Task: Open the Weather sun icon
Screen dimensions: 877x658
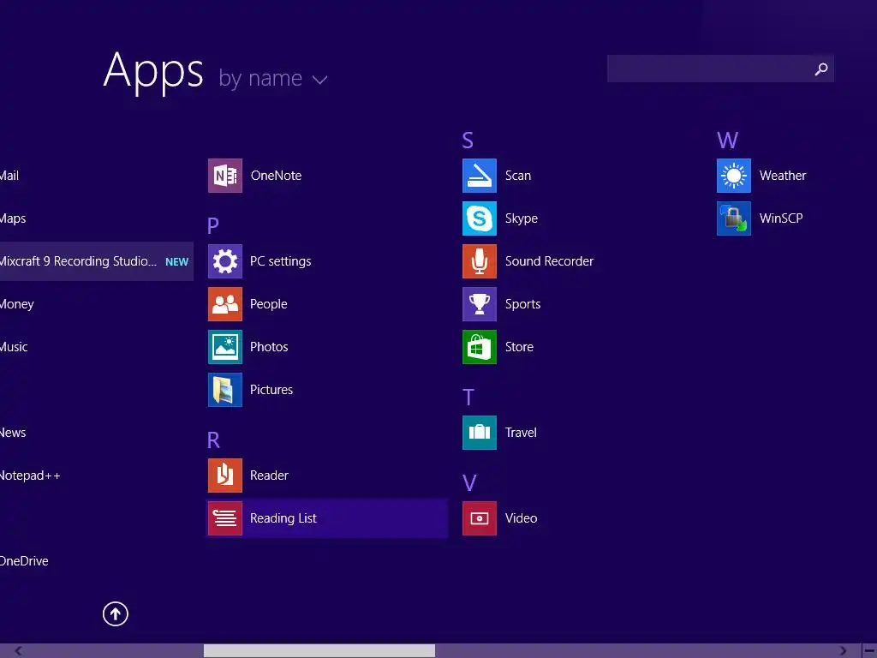Action: point(734,176)
